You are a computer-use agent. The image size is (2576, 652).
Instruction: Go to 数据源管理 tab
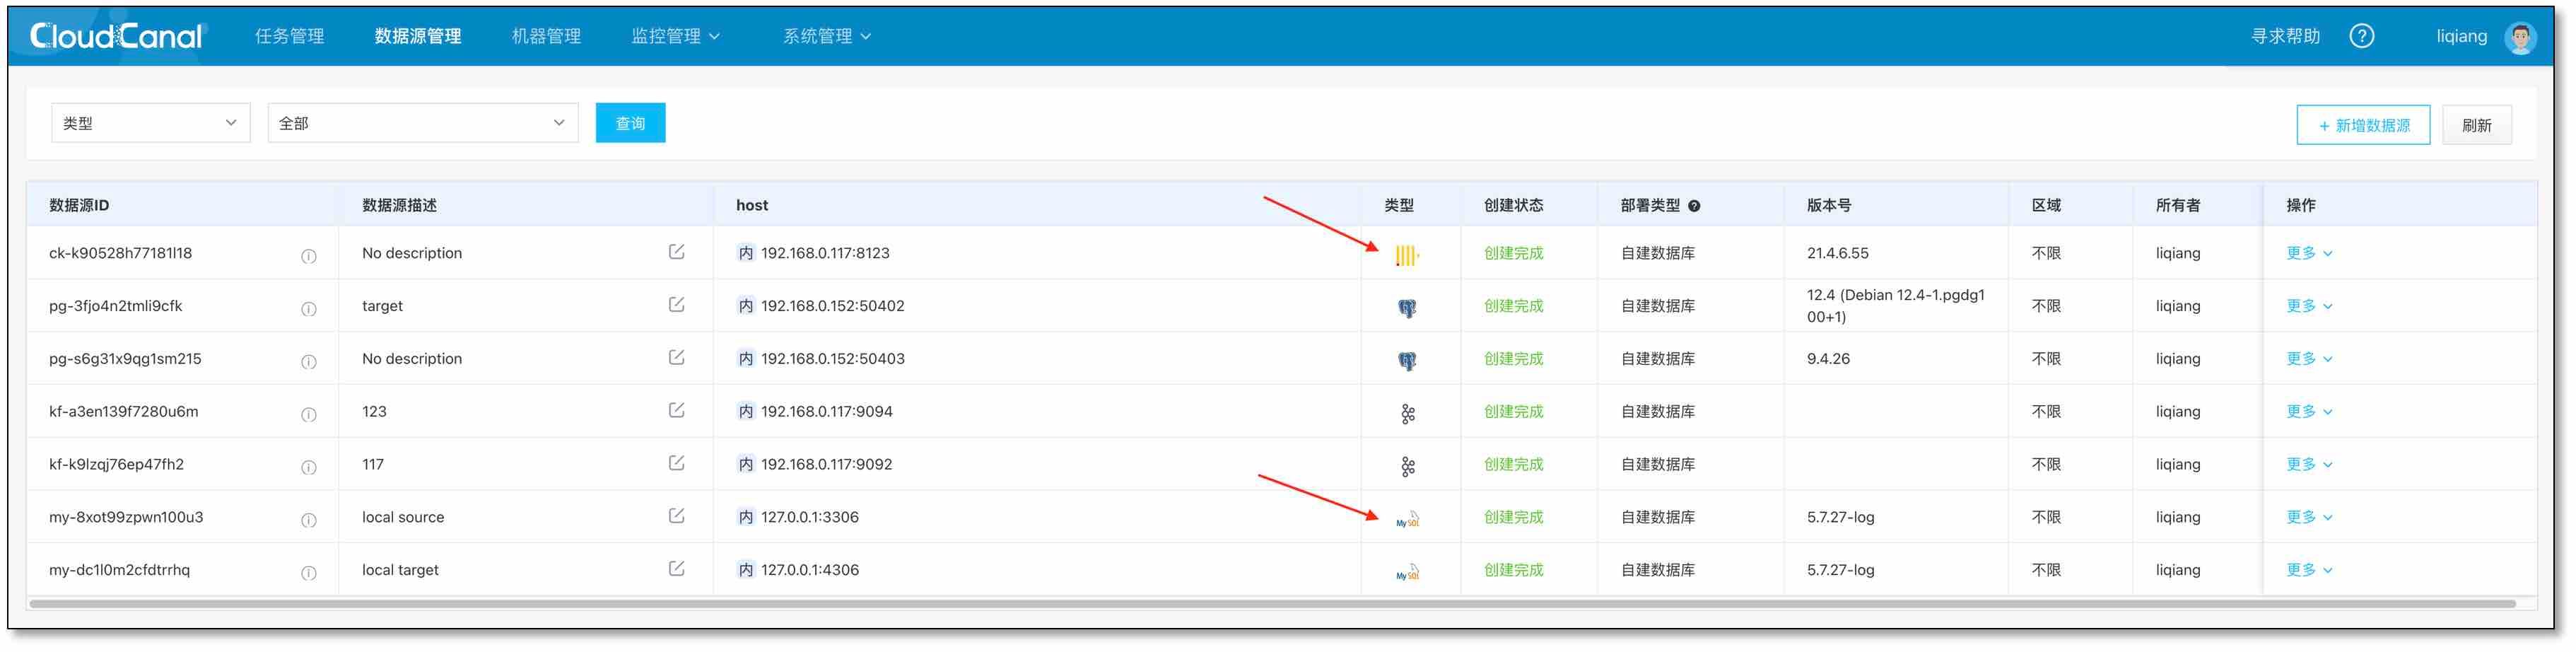click(418, 36)
